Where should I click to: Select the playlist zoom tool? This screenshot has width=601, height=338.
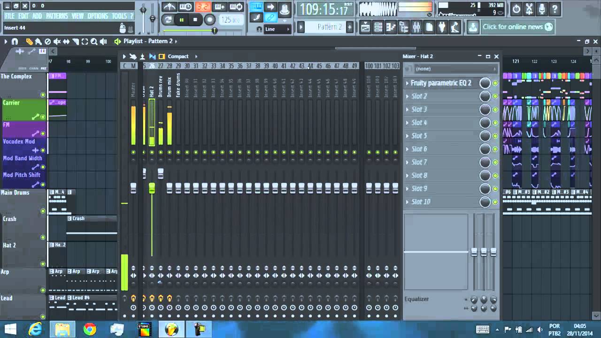(94, 41)
